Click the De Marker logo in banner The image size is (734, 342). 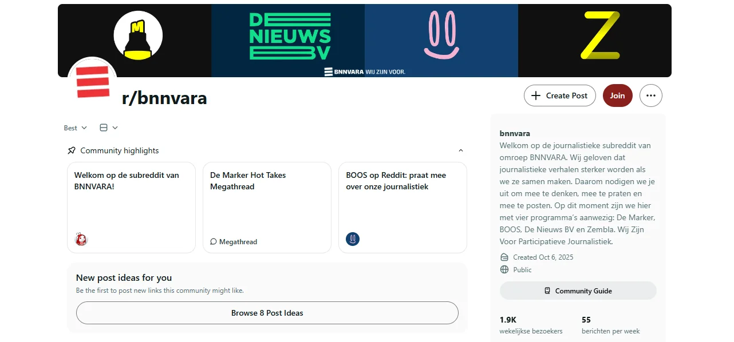[x=138, y=35]
